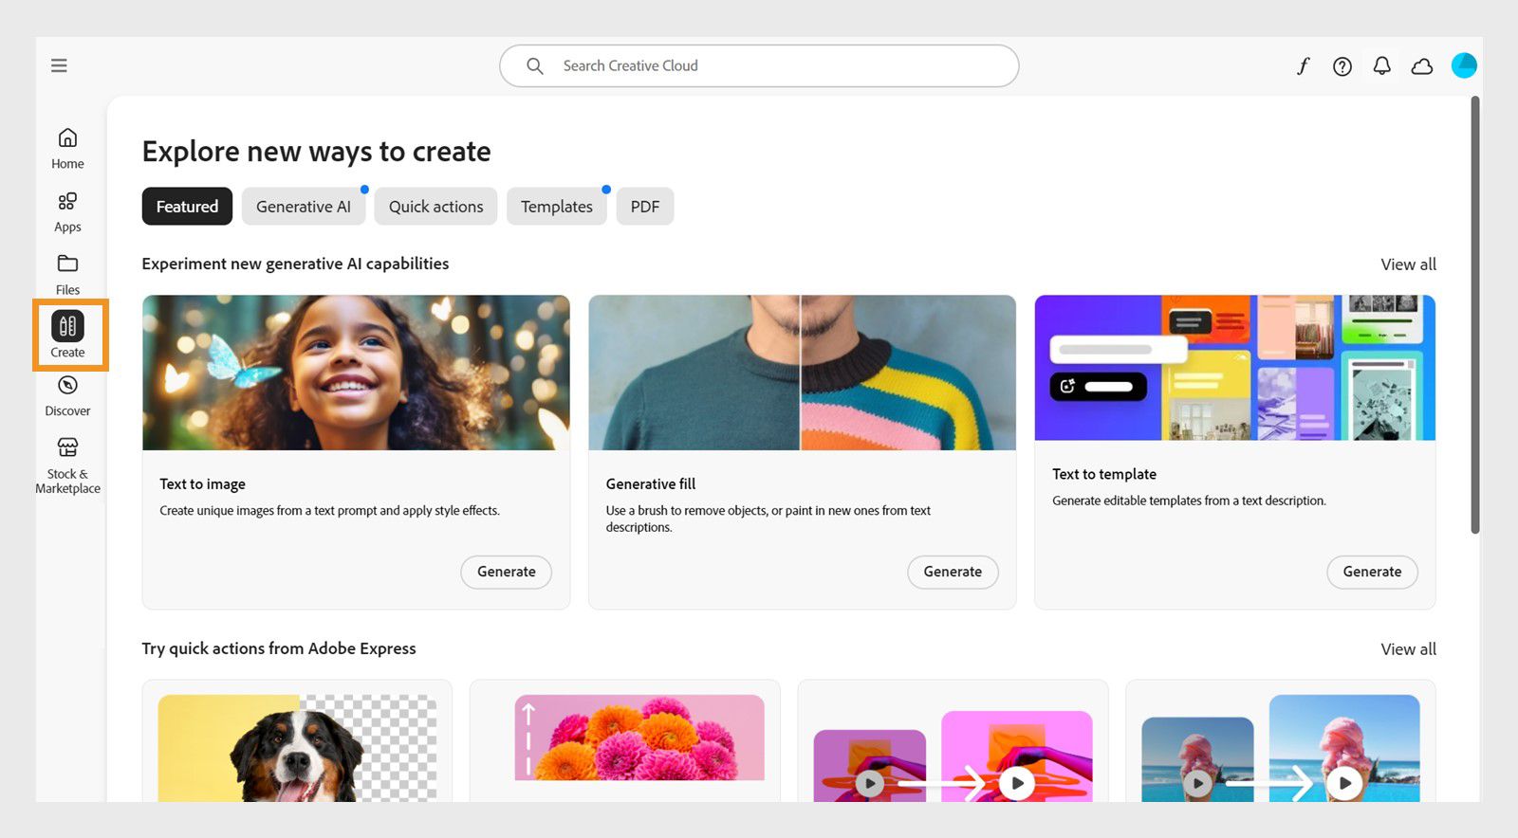Check the cloud sync status icon
Screen dimensions: 1518x838
[1421, 65]
